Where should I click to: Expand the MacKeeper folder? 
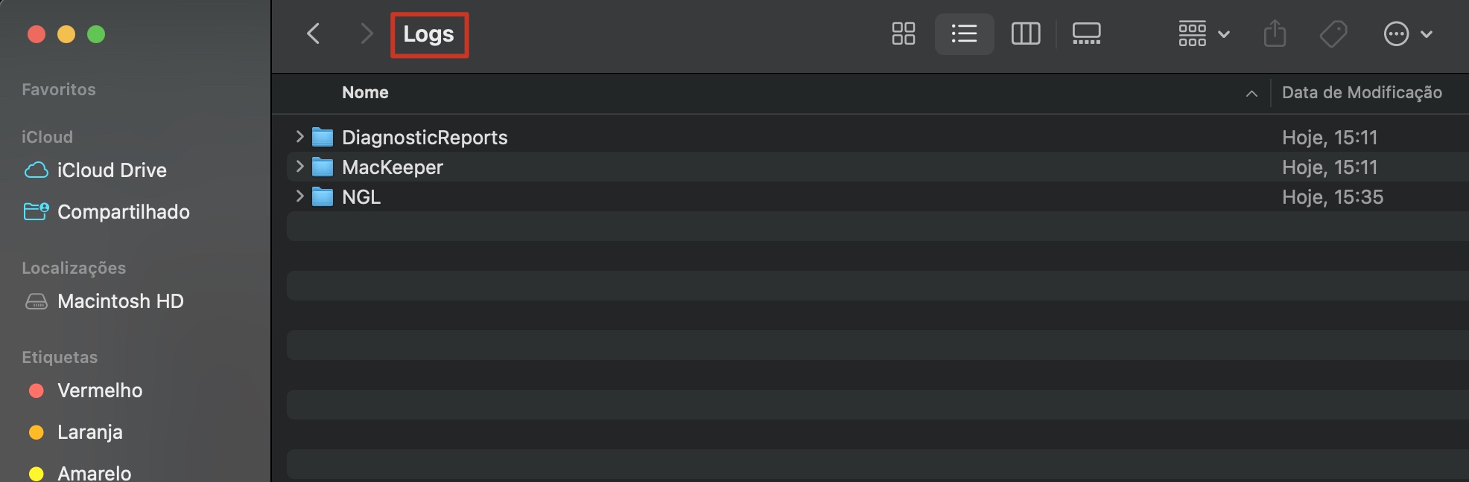tap(299, 167)
